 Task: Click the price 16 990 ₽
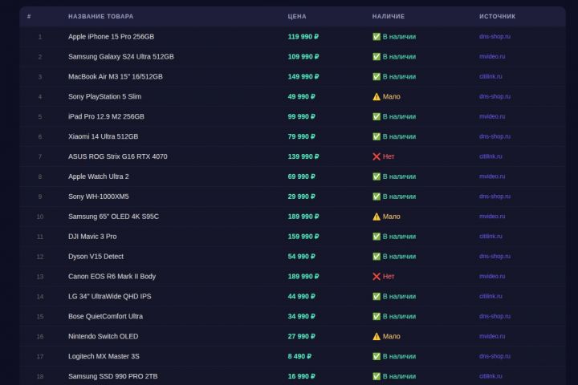click(302, 376)
